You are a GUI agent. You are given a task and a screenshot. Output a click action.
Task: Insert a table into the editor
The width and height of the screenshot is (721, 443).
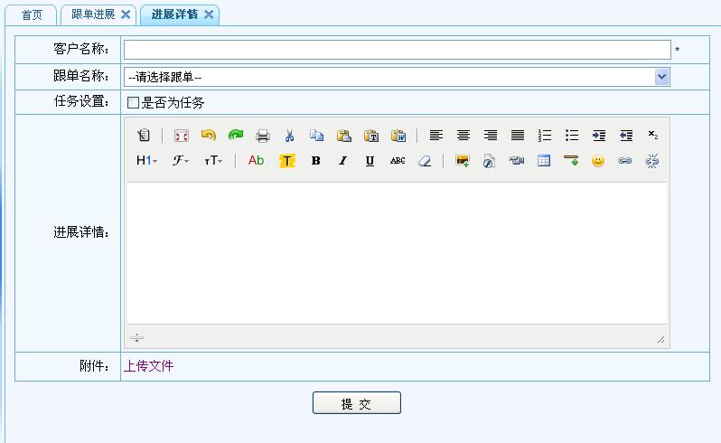tap(544, 161)
